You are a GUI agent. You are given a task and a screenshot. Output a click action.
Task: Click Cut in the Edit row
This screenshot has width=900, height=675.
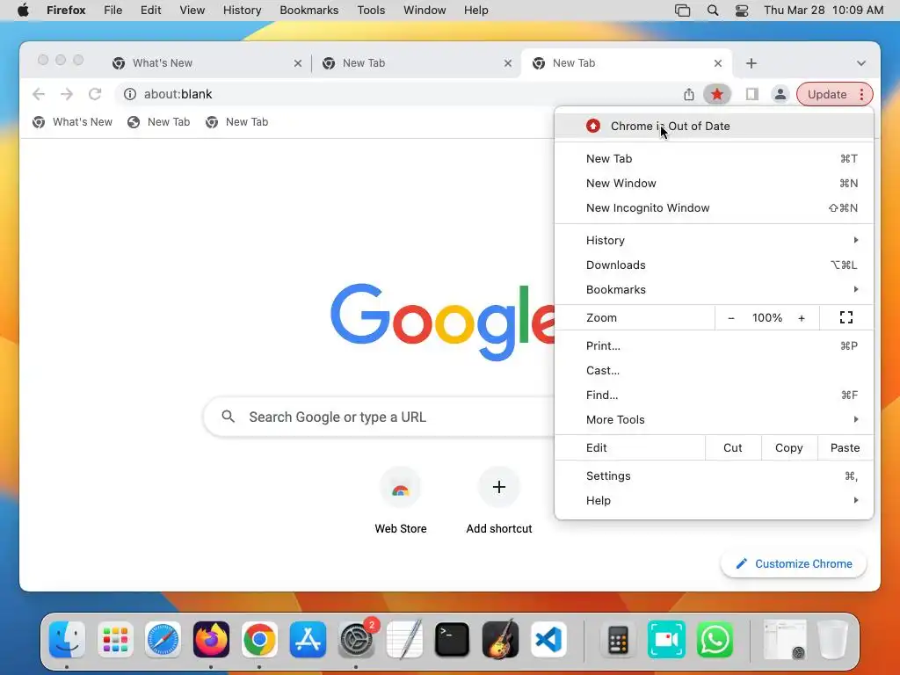(732, 447)
